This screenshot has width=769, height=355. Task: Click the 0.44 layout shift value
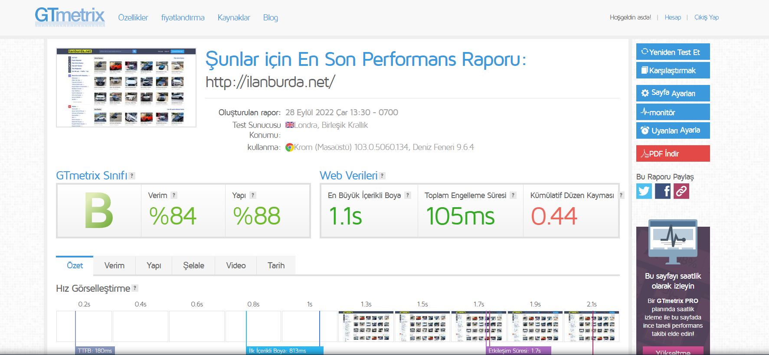554,216
